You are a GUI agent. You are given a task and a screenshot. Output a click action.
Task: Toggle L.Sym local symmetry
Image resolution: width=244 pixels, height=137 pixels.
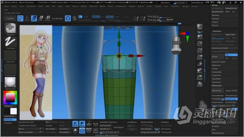95,124
